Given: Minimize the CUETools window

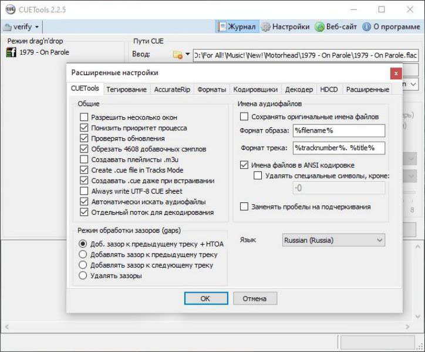Looking at the screenshot, I should point(353,9).
